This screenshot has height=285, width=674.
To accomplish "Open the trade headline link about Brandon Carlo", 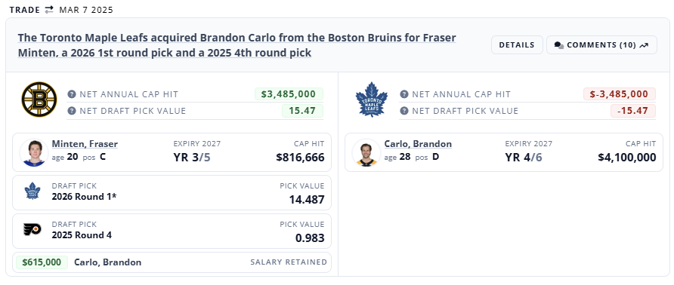I will point(237,45).
